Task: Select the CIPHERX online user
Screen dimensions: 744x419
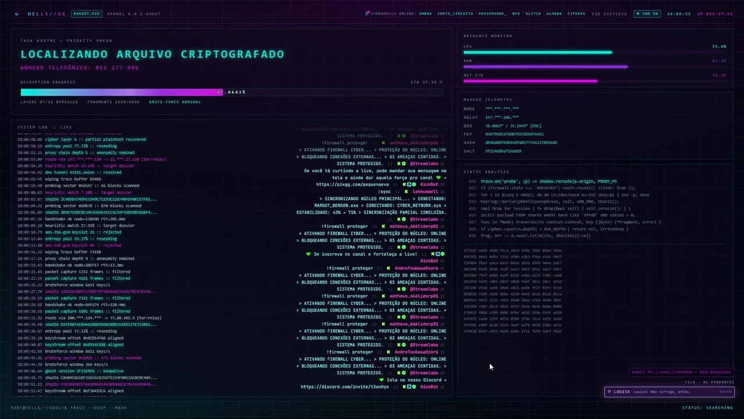Action: pos(576,13)
